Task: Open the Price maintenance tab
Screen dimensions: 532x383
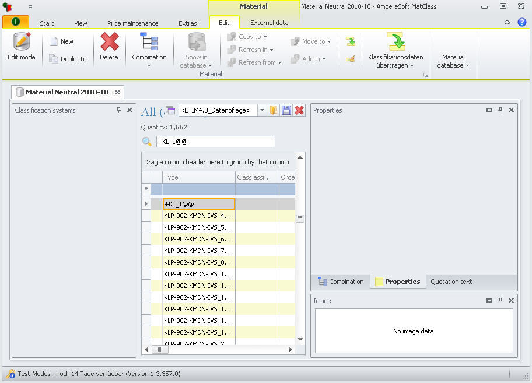Action: 132,23
